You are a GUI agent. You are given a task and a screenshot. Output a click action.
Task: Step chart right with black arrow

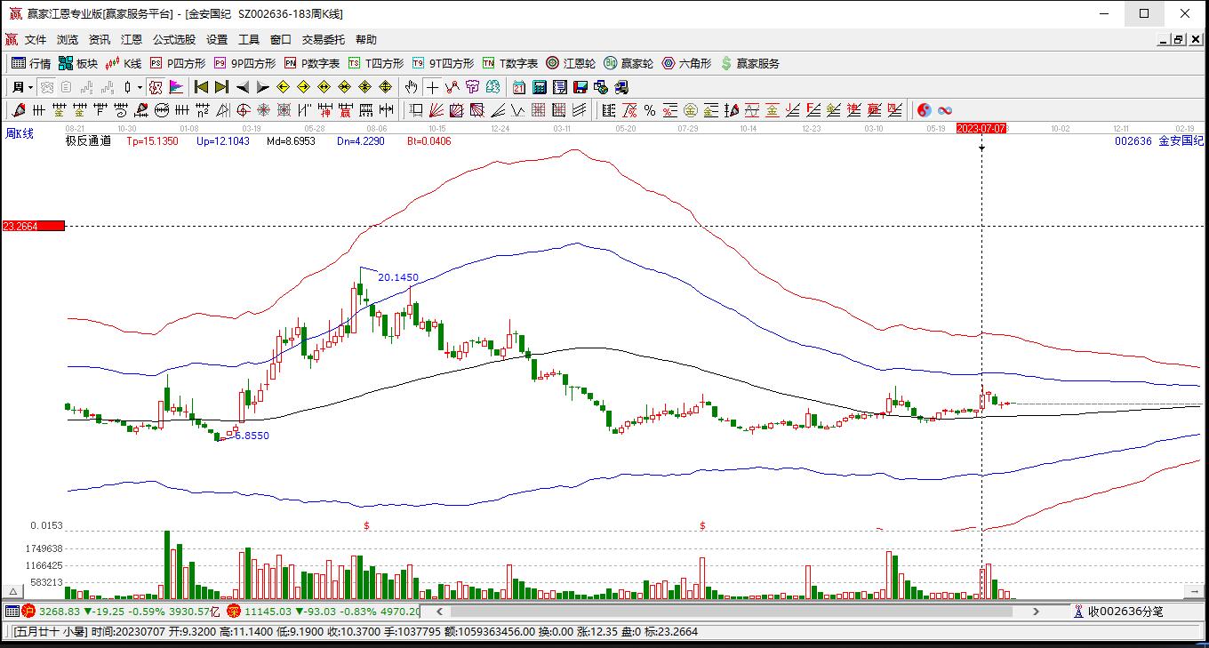(x=262, y=87)
